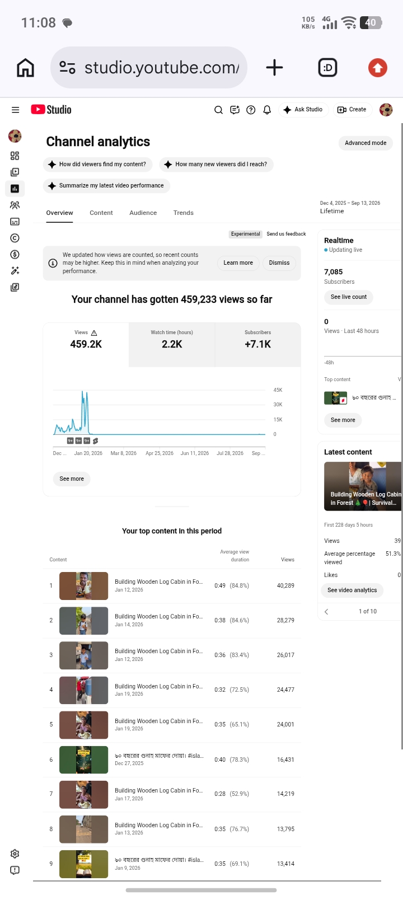Screen dimensions: 403x900
Task: Click Learn more in the notice
Action: point(238,263)
